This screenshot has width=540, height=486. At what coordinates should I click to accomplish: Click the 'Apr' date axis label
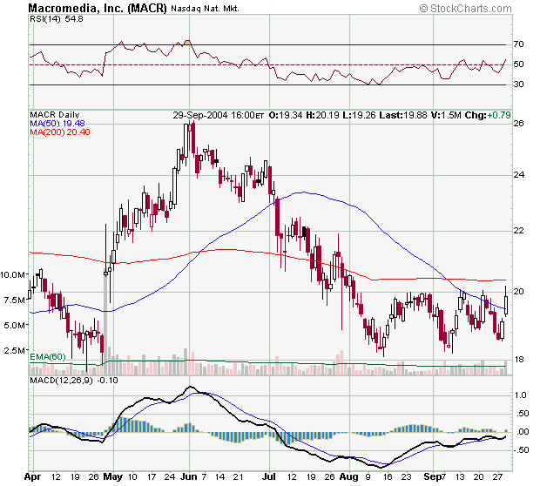[33, 477]
